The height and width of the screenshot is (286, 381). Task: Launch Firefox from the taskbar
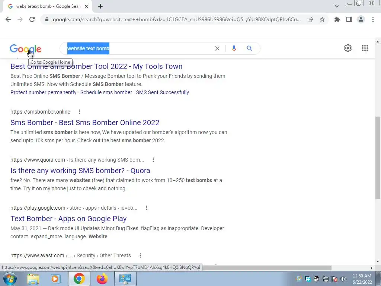[x=102, y=279]
